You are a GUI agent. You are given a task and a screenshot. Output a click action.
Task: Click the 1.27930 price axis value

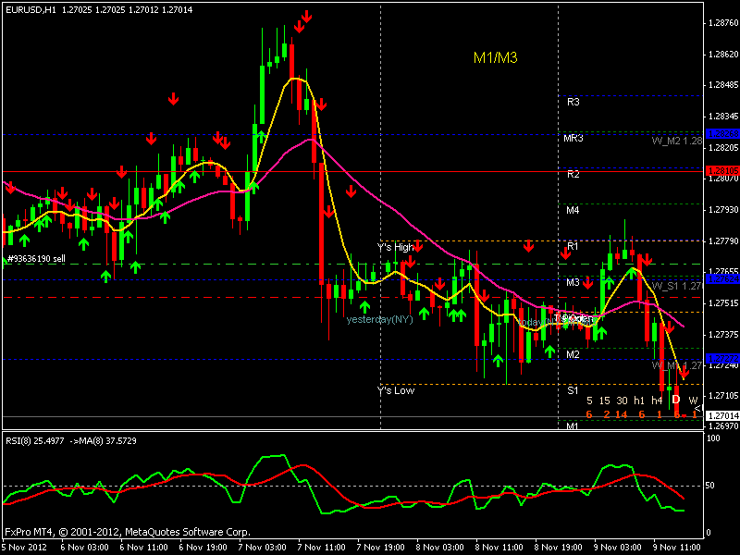723,210
